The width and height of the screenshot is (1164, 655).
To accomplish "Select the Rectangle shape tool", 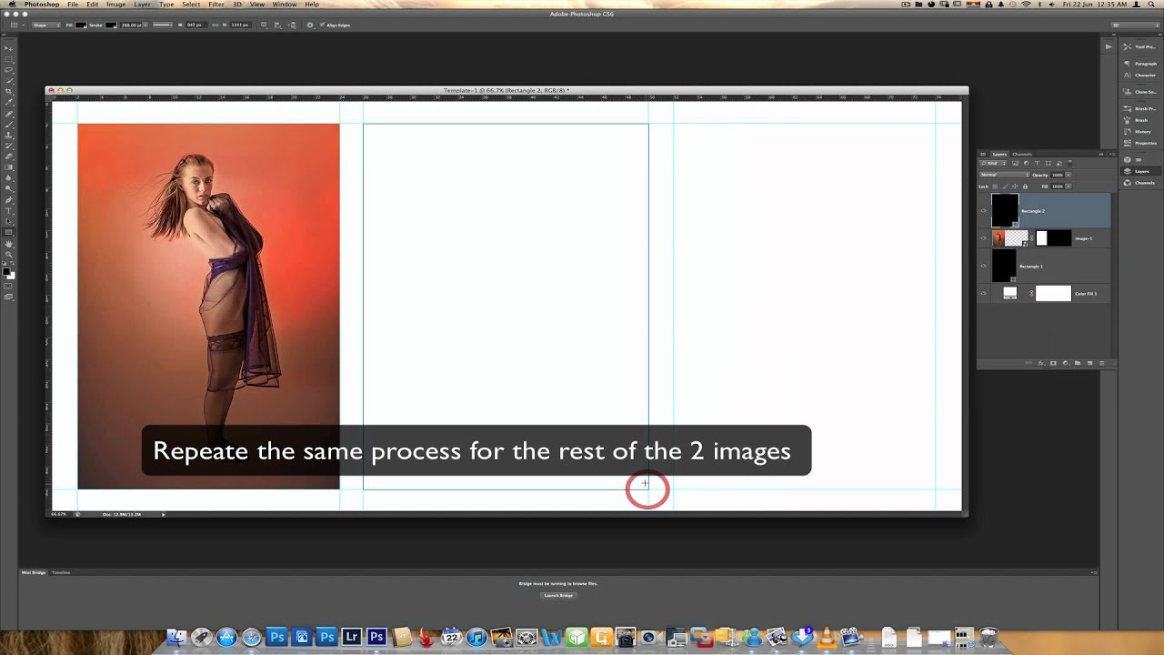I will pyautogui.click(x=9, y=233).
